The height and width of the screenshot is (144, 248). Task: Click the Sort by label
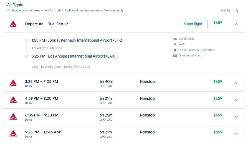226,11
